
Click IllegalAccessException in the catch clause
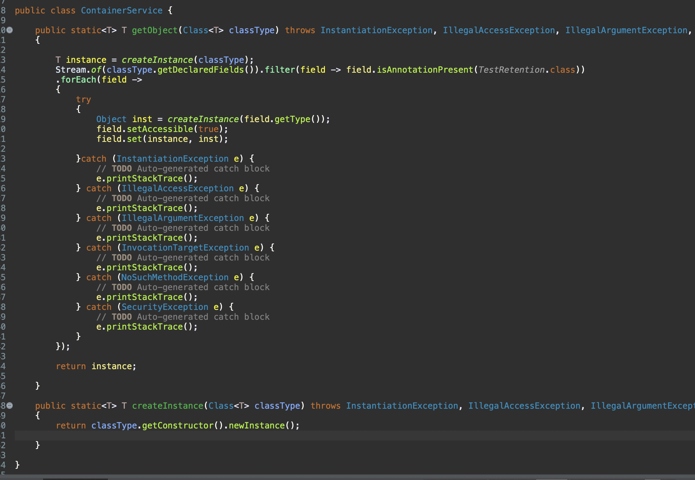(177, 188)
